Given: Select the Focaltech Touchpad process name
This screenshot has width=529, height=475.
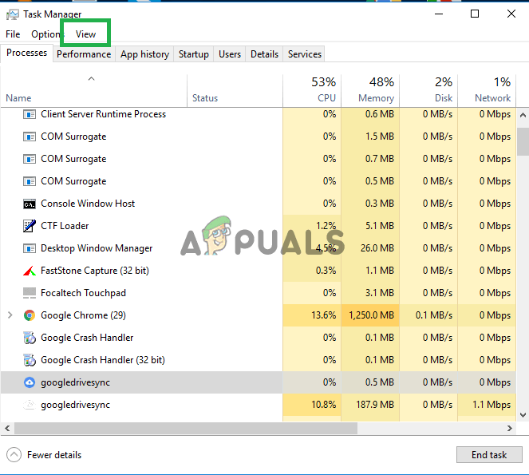Looking at the screenshot, I should click(83, 293).
